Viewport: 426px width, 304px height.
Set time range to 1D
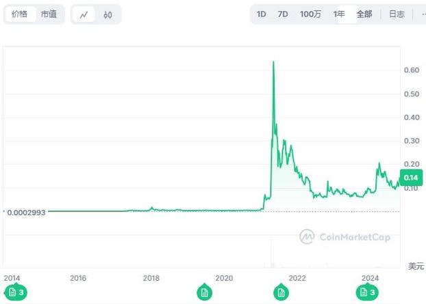(262, 14)
